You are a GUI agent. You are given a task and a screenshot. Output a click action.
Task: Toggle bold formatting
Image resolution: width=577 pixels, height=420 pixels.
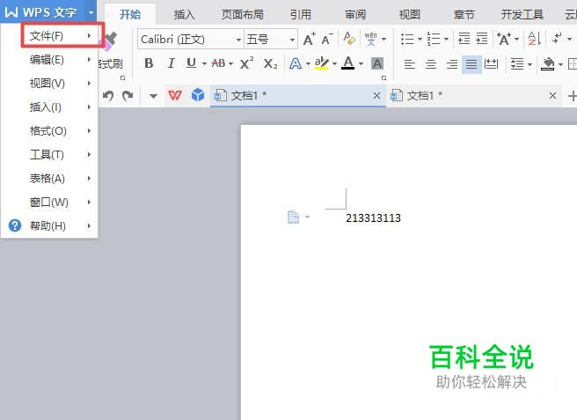coord(149,63)
